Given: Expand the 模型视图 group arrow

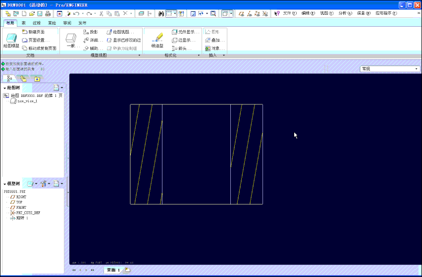Looking at the screenshot, I should [x=139, y=55].
